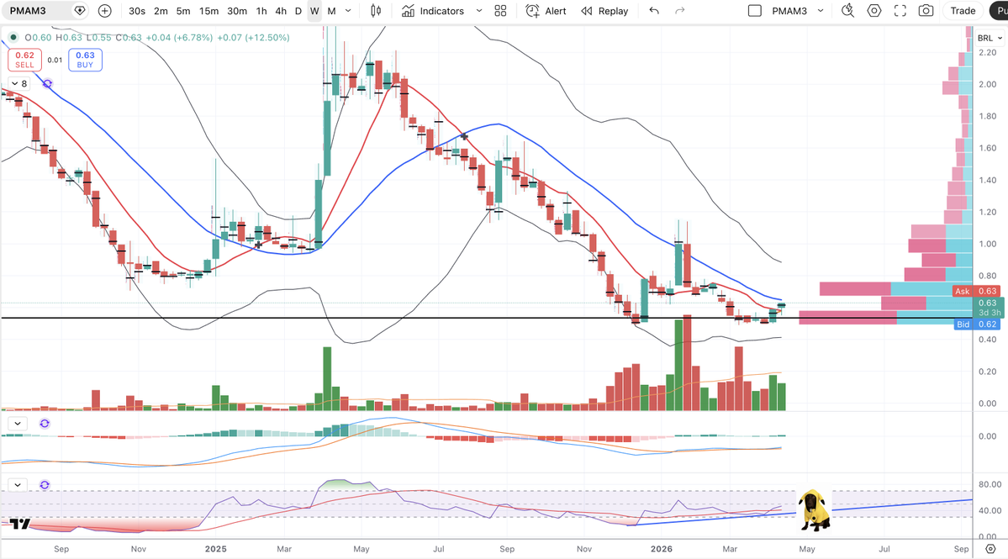Click the blue 0.63 BUY button
The height and width of the screenshot is (559, 1008).
tap(85, 60)
